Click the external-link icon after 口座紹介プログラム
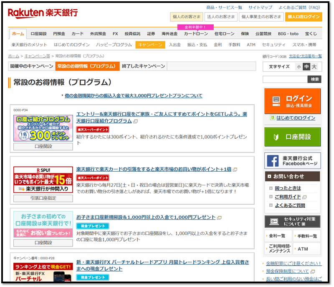Viewport: 334px width, 287px height. 135,121
